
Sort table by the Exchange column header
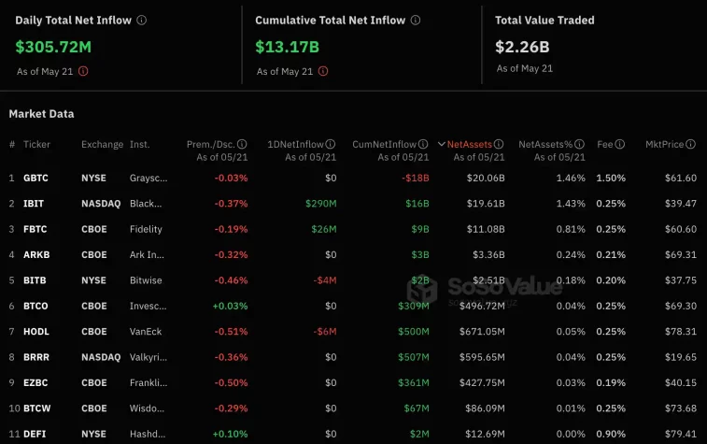tap(102, 145)
